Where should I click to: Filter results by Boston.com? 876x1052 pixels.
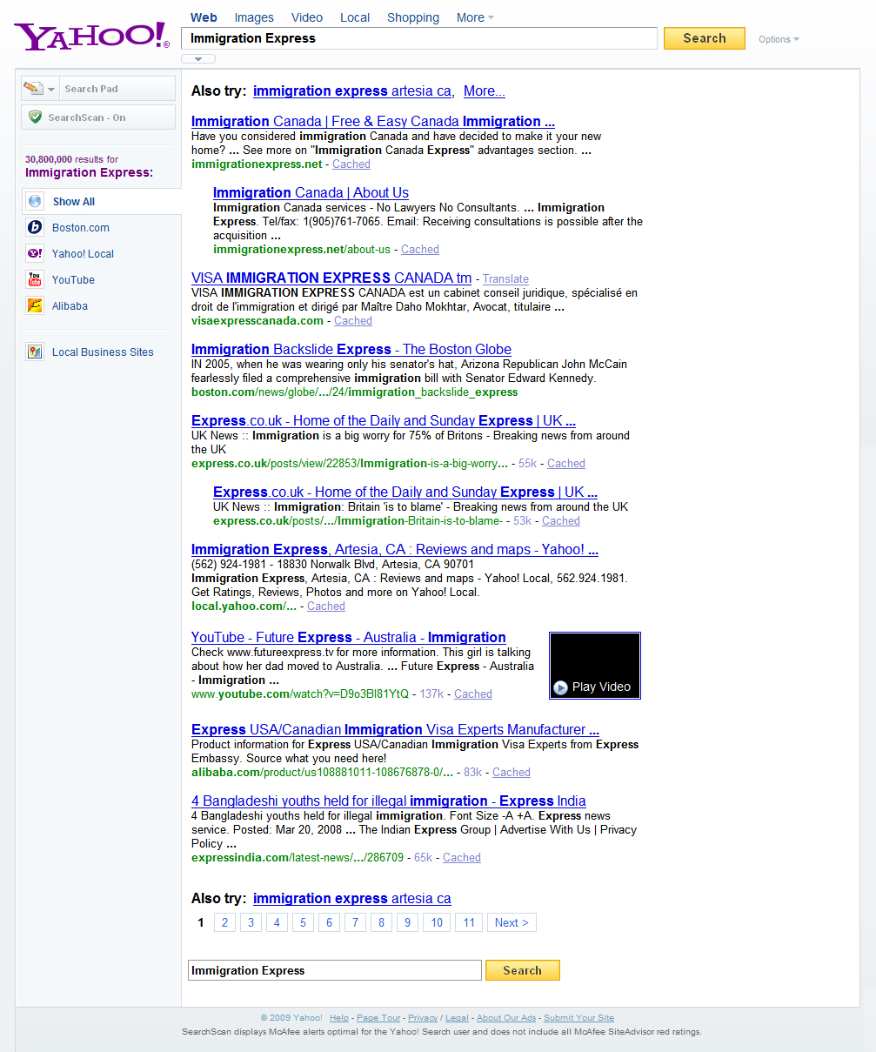pos(81,228)
